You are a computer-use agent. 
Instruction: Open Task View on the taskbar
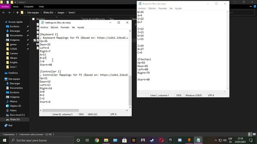click(x=87, y=140)
